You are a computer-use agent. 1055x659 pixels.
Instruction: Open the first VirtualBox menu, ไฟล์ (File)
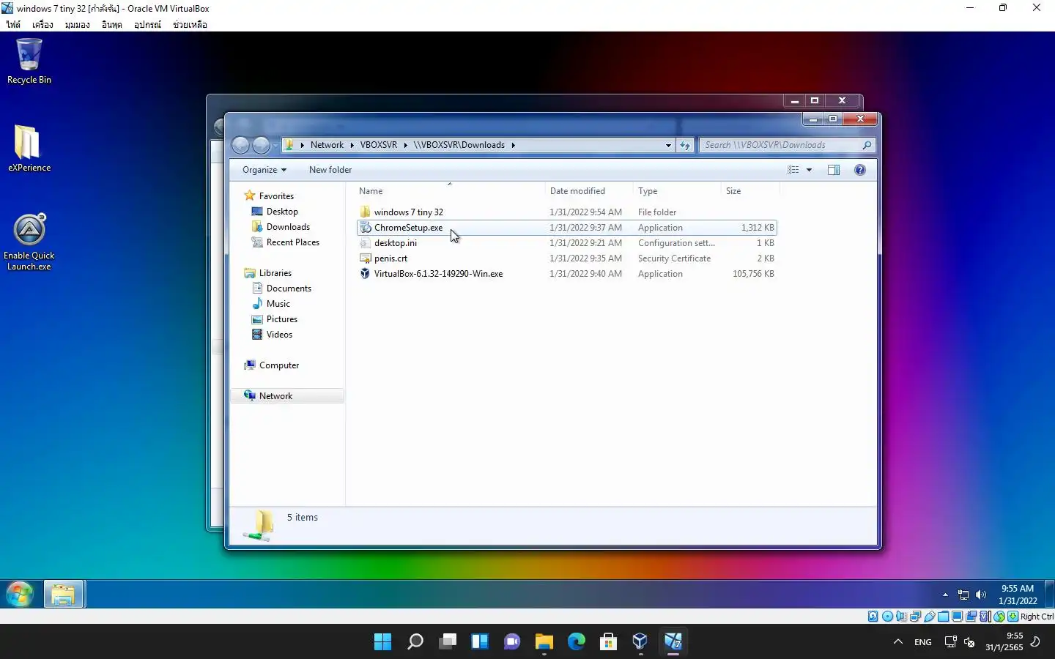click(x=13, y=24)
